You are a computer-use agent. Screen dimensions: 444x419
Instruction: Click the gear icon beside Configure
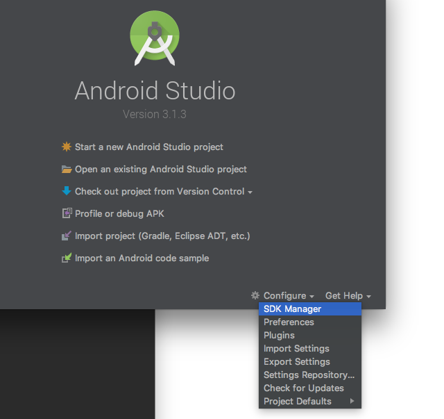(255, 295)
